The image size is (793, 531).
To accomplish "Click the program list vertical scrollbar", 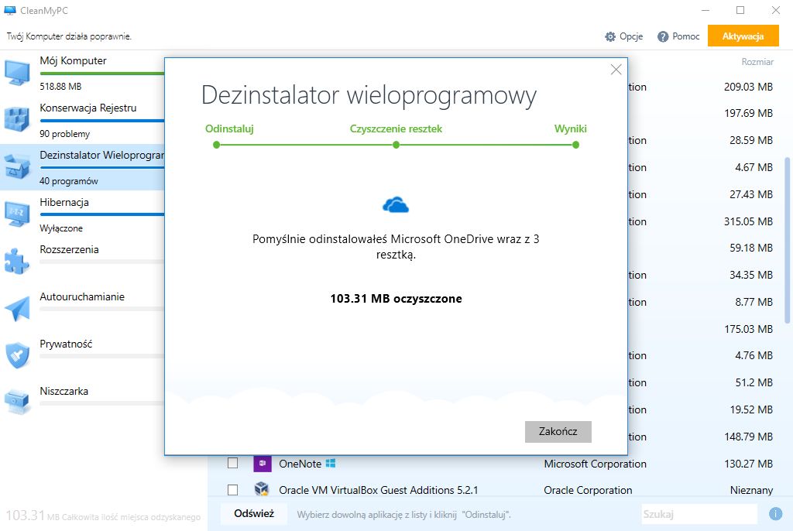I will click(x=787, y=240).
